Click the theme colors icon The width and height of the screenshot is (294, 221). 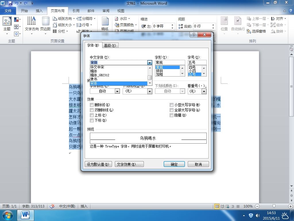pos(17,20)
